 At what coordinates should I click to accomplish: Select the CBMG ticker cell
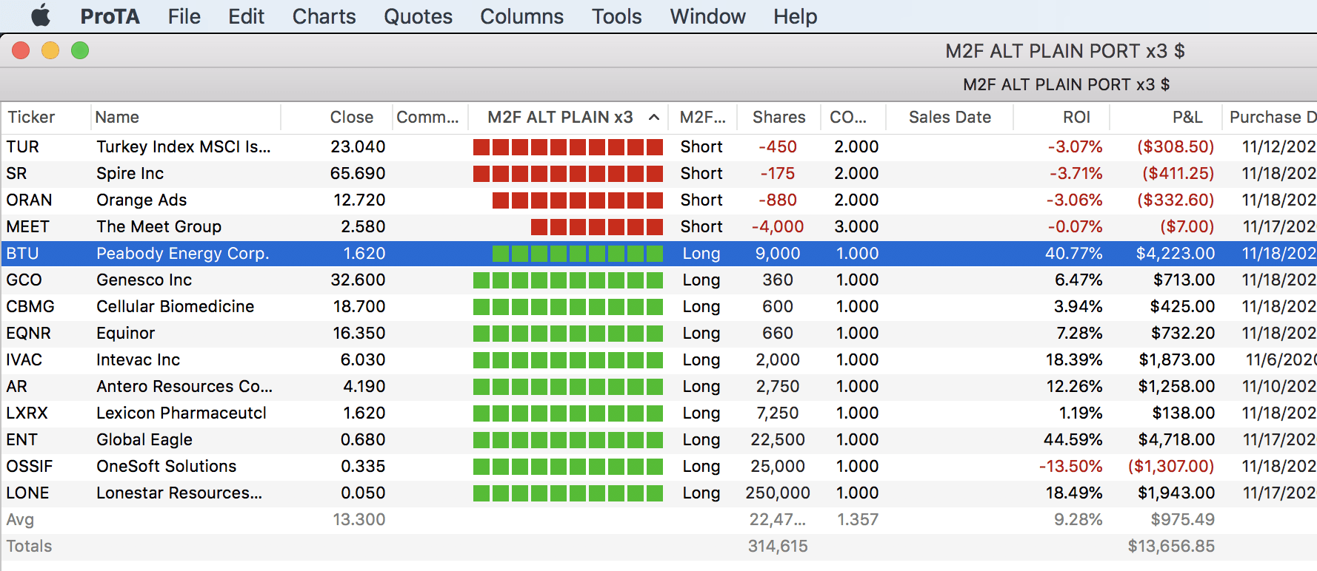tap(30, 306)
